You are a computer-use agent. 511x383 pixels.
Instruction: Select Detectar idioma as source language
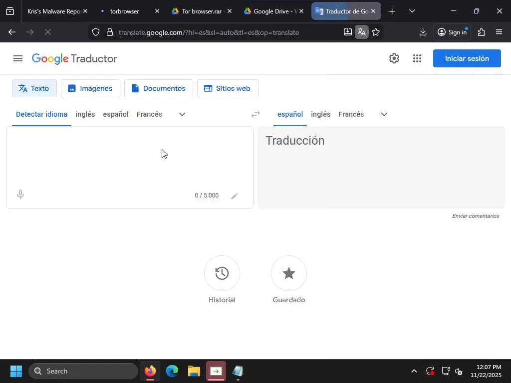point(42,114)
